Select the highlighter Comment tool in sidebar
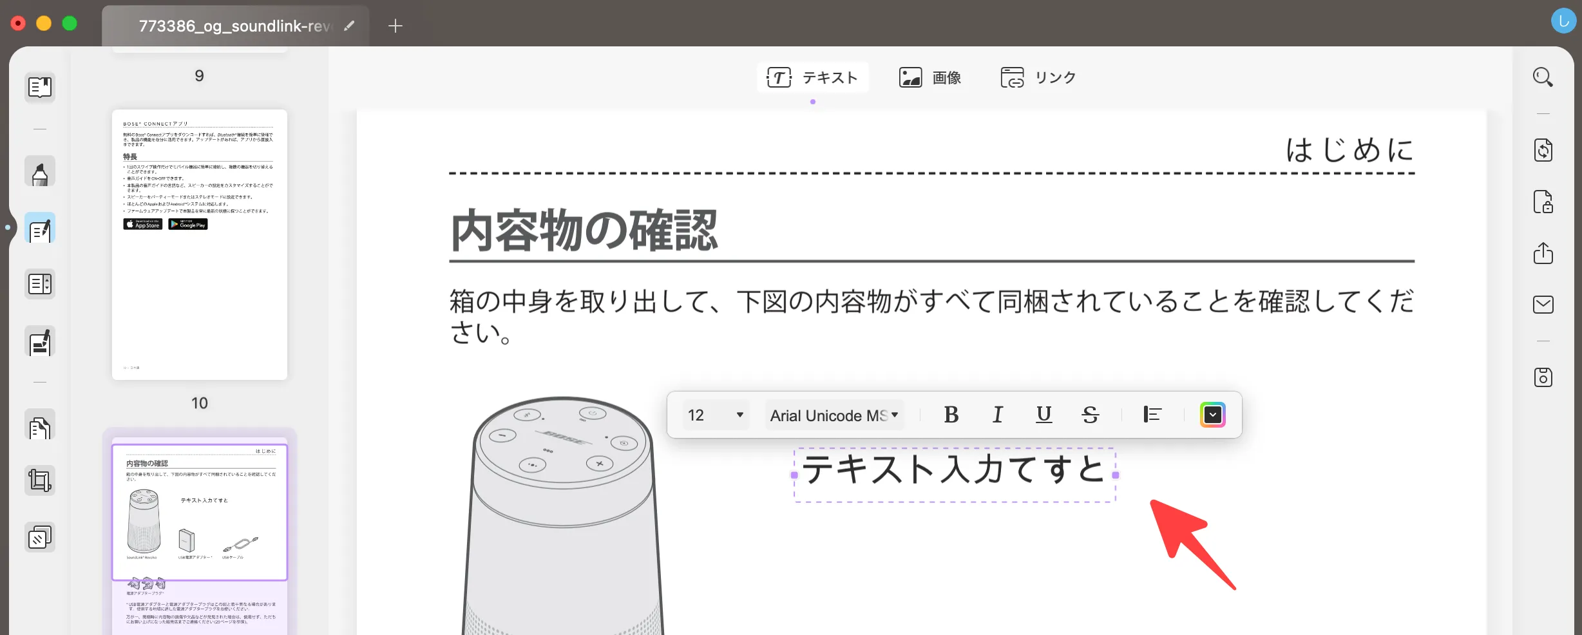Viewport: 1582px width, 635px height. (40, 172)
